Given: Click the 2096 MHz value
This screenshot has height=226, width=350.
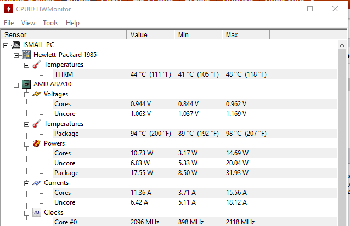Looking at the screenshot, I should [x=145, y=222].
